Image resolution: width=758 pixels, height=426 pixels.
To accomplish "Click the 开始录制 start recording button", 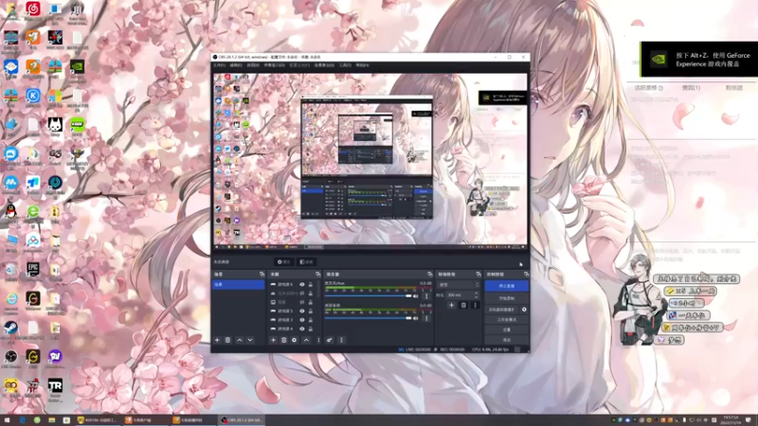I will 507,298.
